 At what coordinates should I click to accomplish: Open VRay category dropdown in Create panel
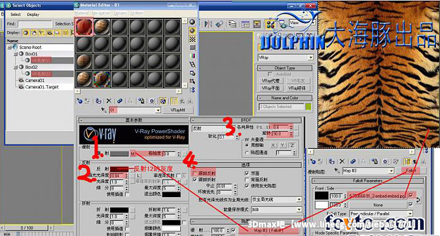[x=310, y=57]
